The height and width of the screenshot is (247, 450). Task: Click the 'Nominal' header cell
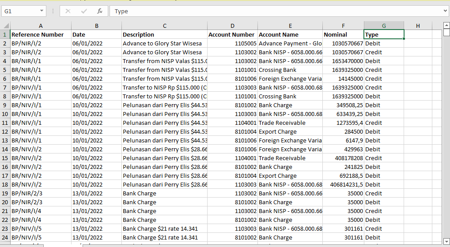coord(343,35)
